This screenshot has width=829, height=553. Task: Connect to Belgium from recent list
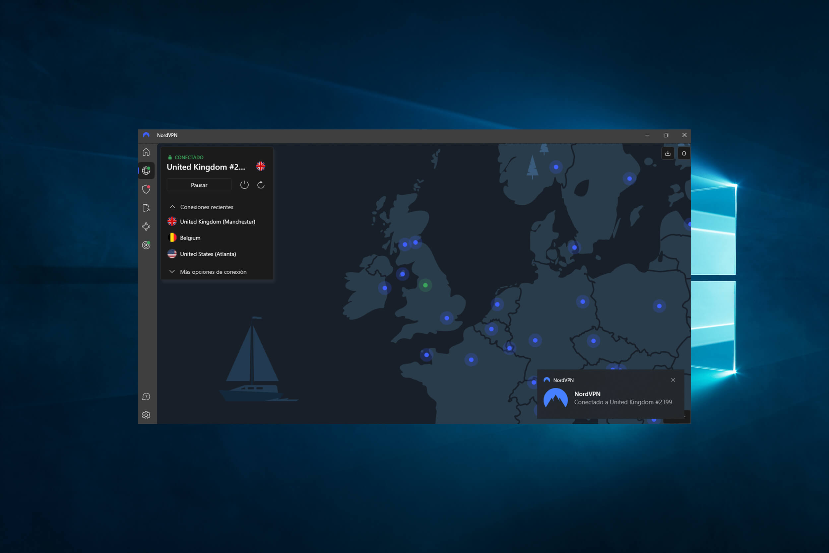217,238
